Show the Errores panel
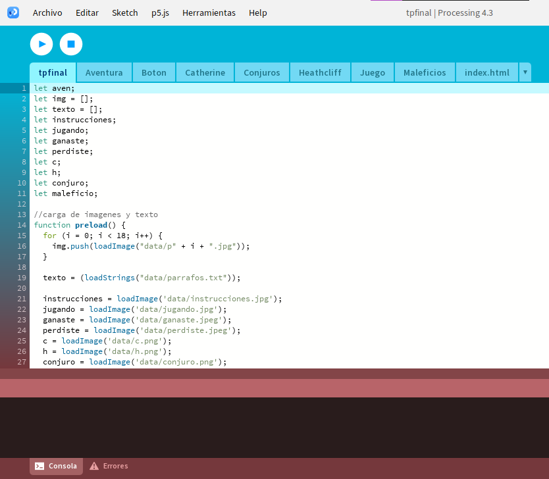The image size is (549, 479). point(109,466)
